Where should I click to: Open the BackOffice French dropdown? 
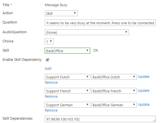click(x=114, y=91)
